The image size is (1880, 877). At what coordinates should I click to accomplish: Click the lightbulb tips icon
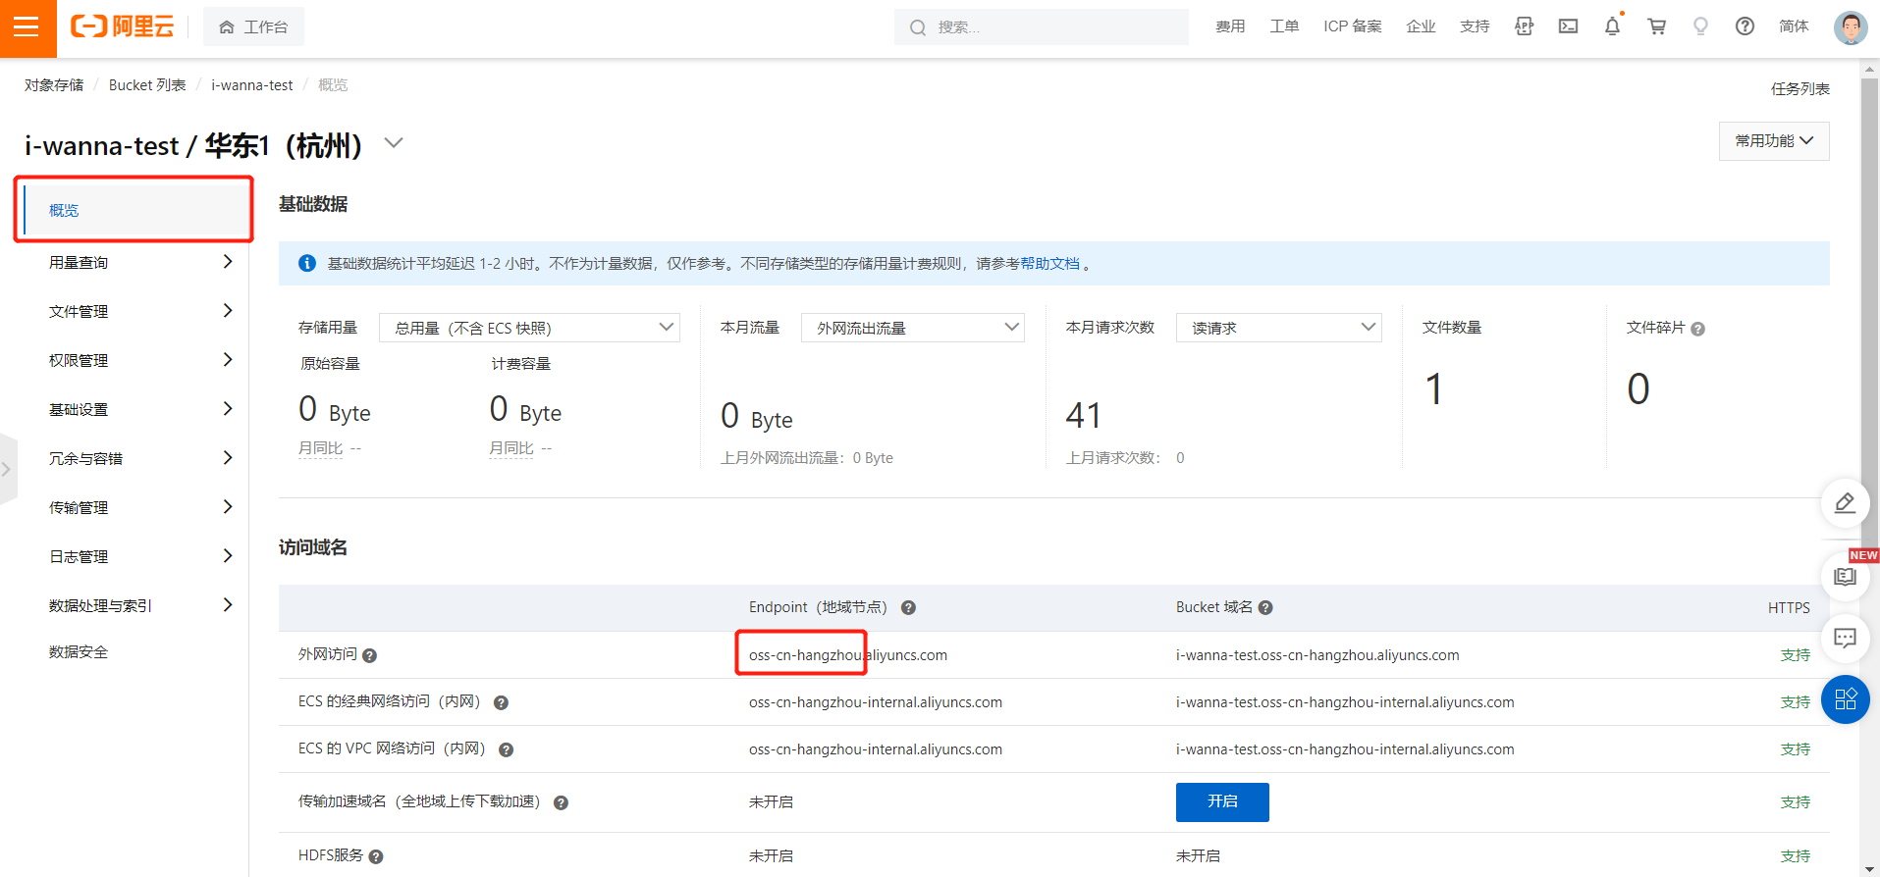pos(1700,26)
